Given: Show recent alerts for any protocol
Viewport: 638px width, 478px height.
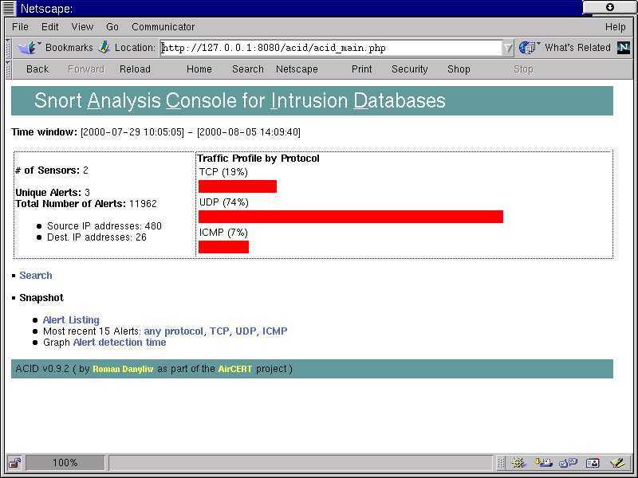Looking at the screenshot, I should [173, 331].
